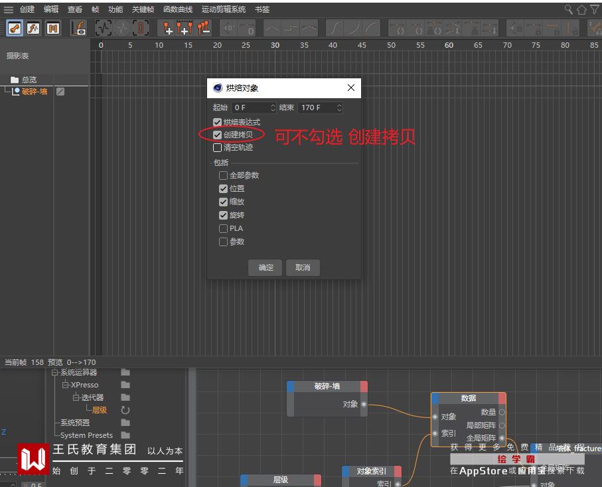Click the filter funnel icon

pyautogui.click(x=595, y=9)
